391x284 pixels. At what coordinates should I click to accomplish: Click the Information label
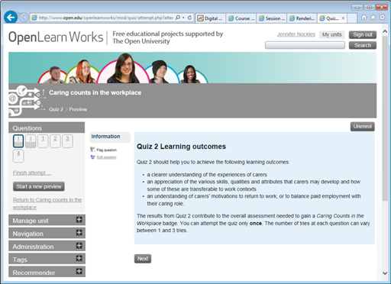click(105, 137)
